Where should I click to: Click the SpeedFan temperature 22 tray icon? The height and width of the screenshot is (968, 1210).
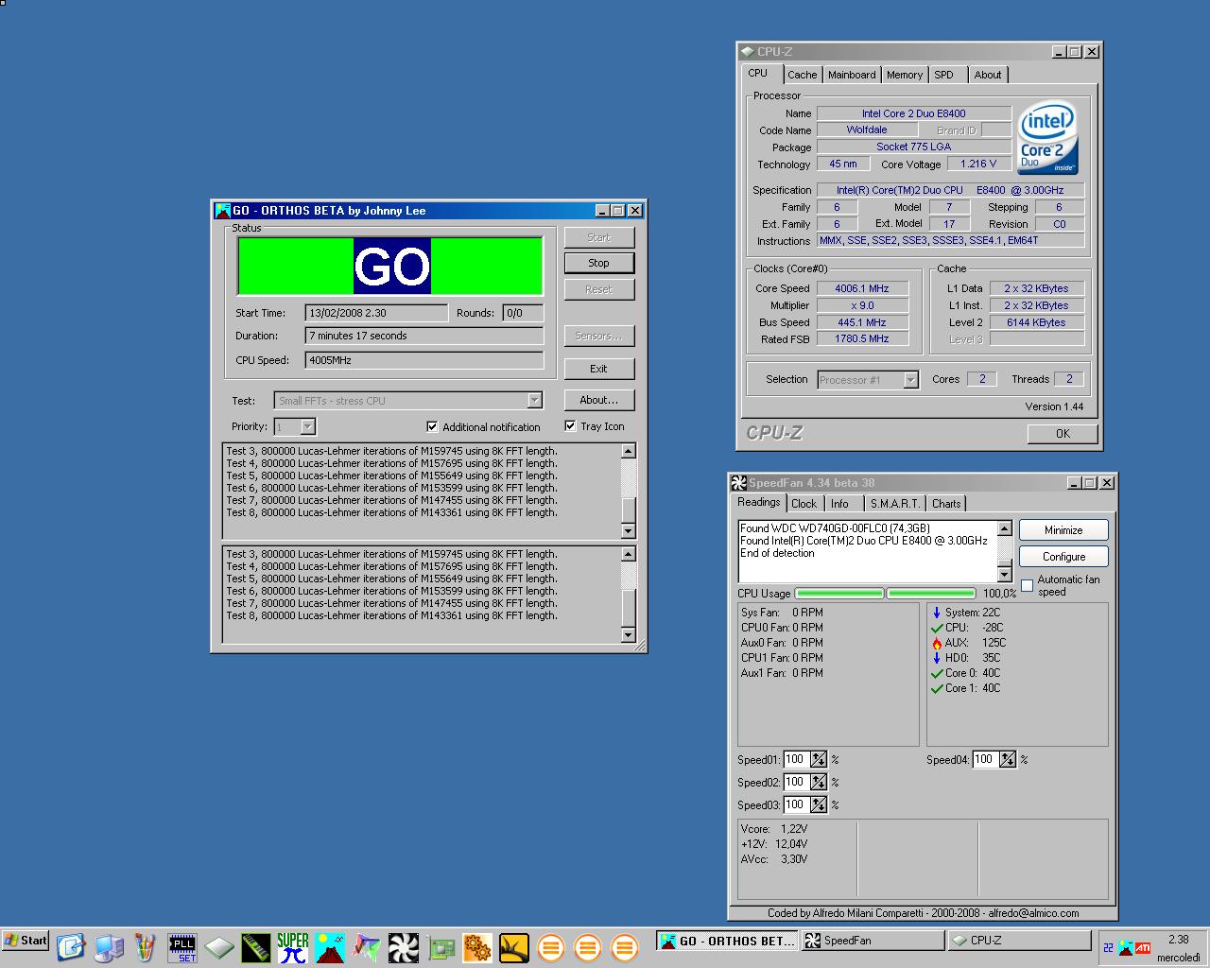pos(1109,947)
